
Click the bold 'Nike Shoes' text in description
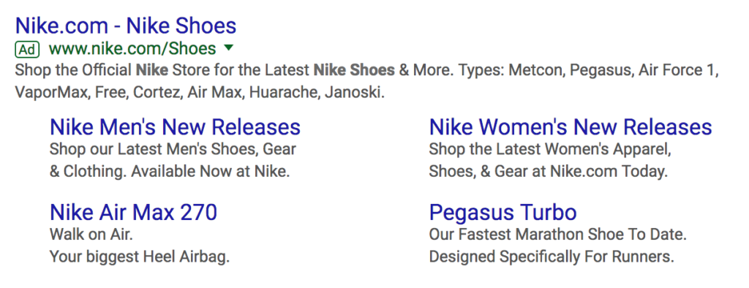(x=354, y=71)
